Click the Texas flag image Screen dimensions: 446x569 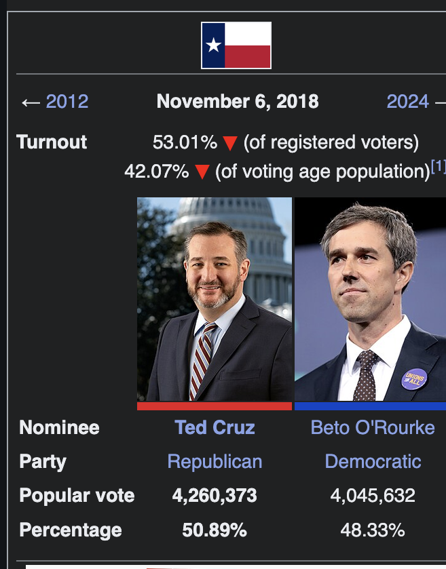(236, 45)
